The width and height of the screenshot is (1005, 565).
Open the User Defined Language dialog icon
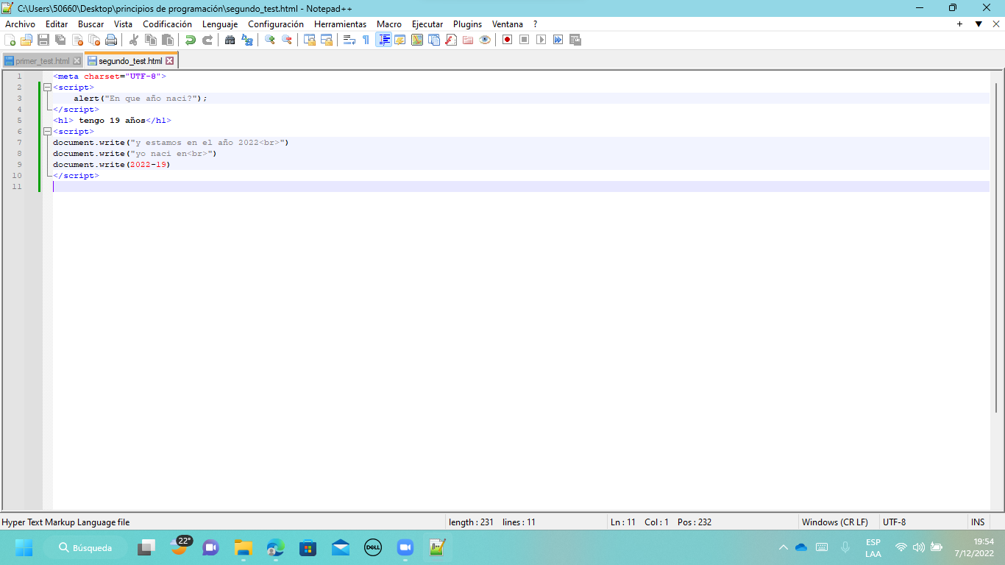point(400,40)
